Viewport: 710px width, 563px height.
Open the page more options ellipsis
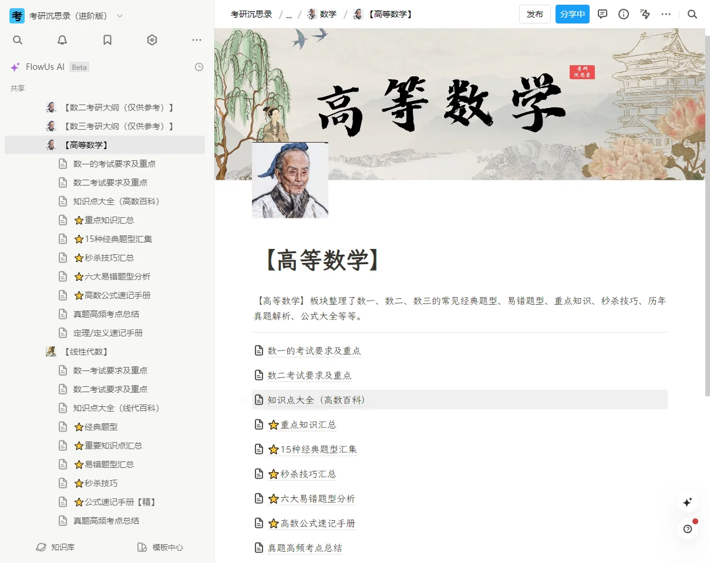[666, 14]
